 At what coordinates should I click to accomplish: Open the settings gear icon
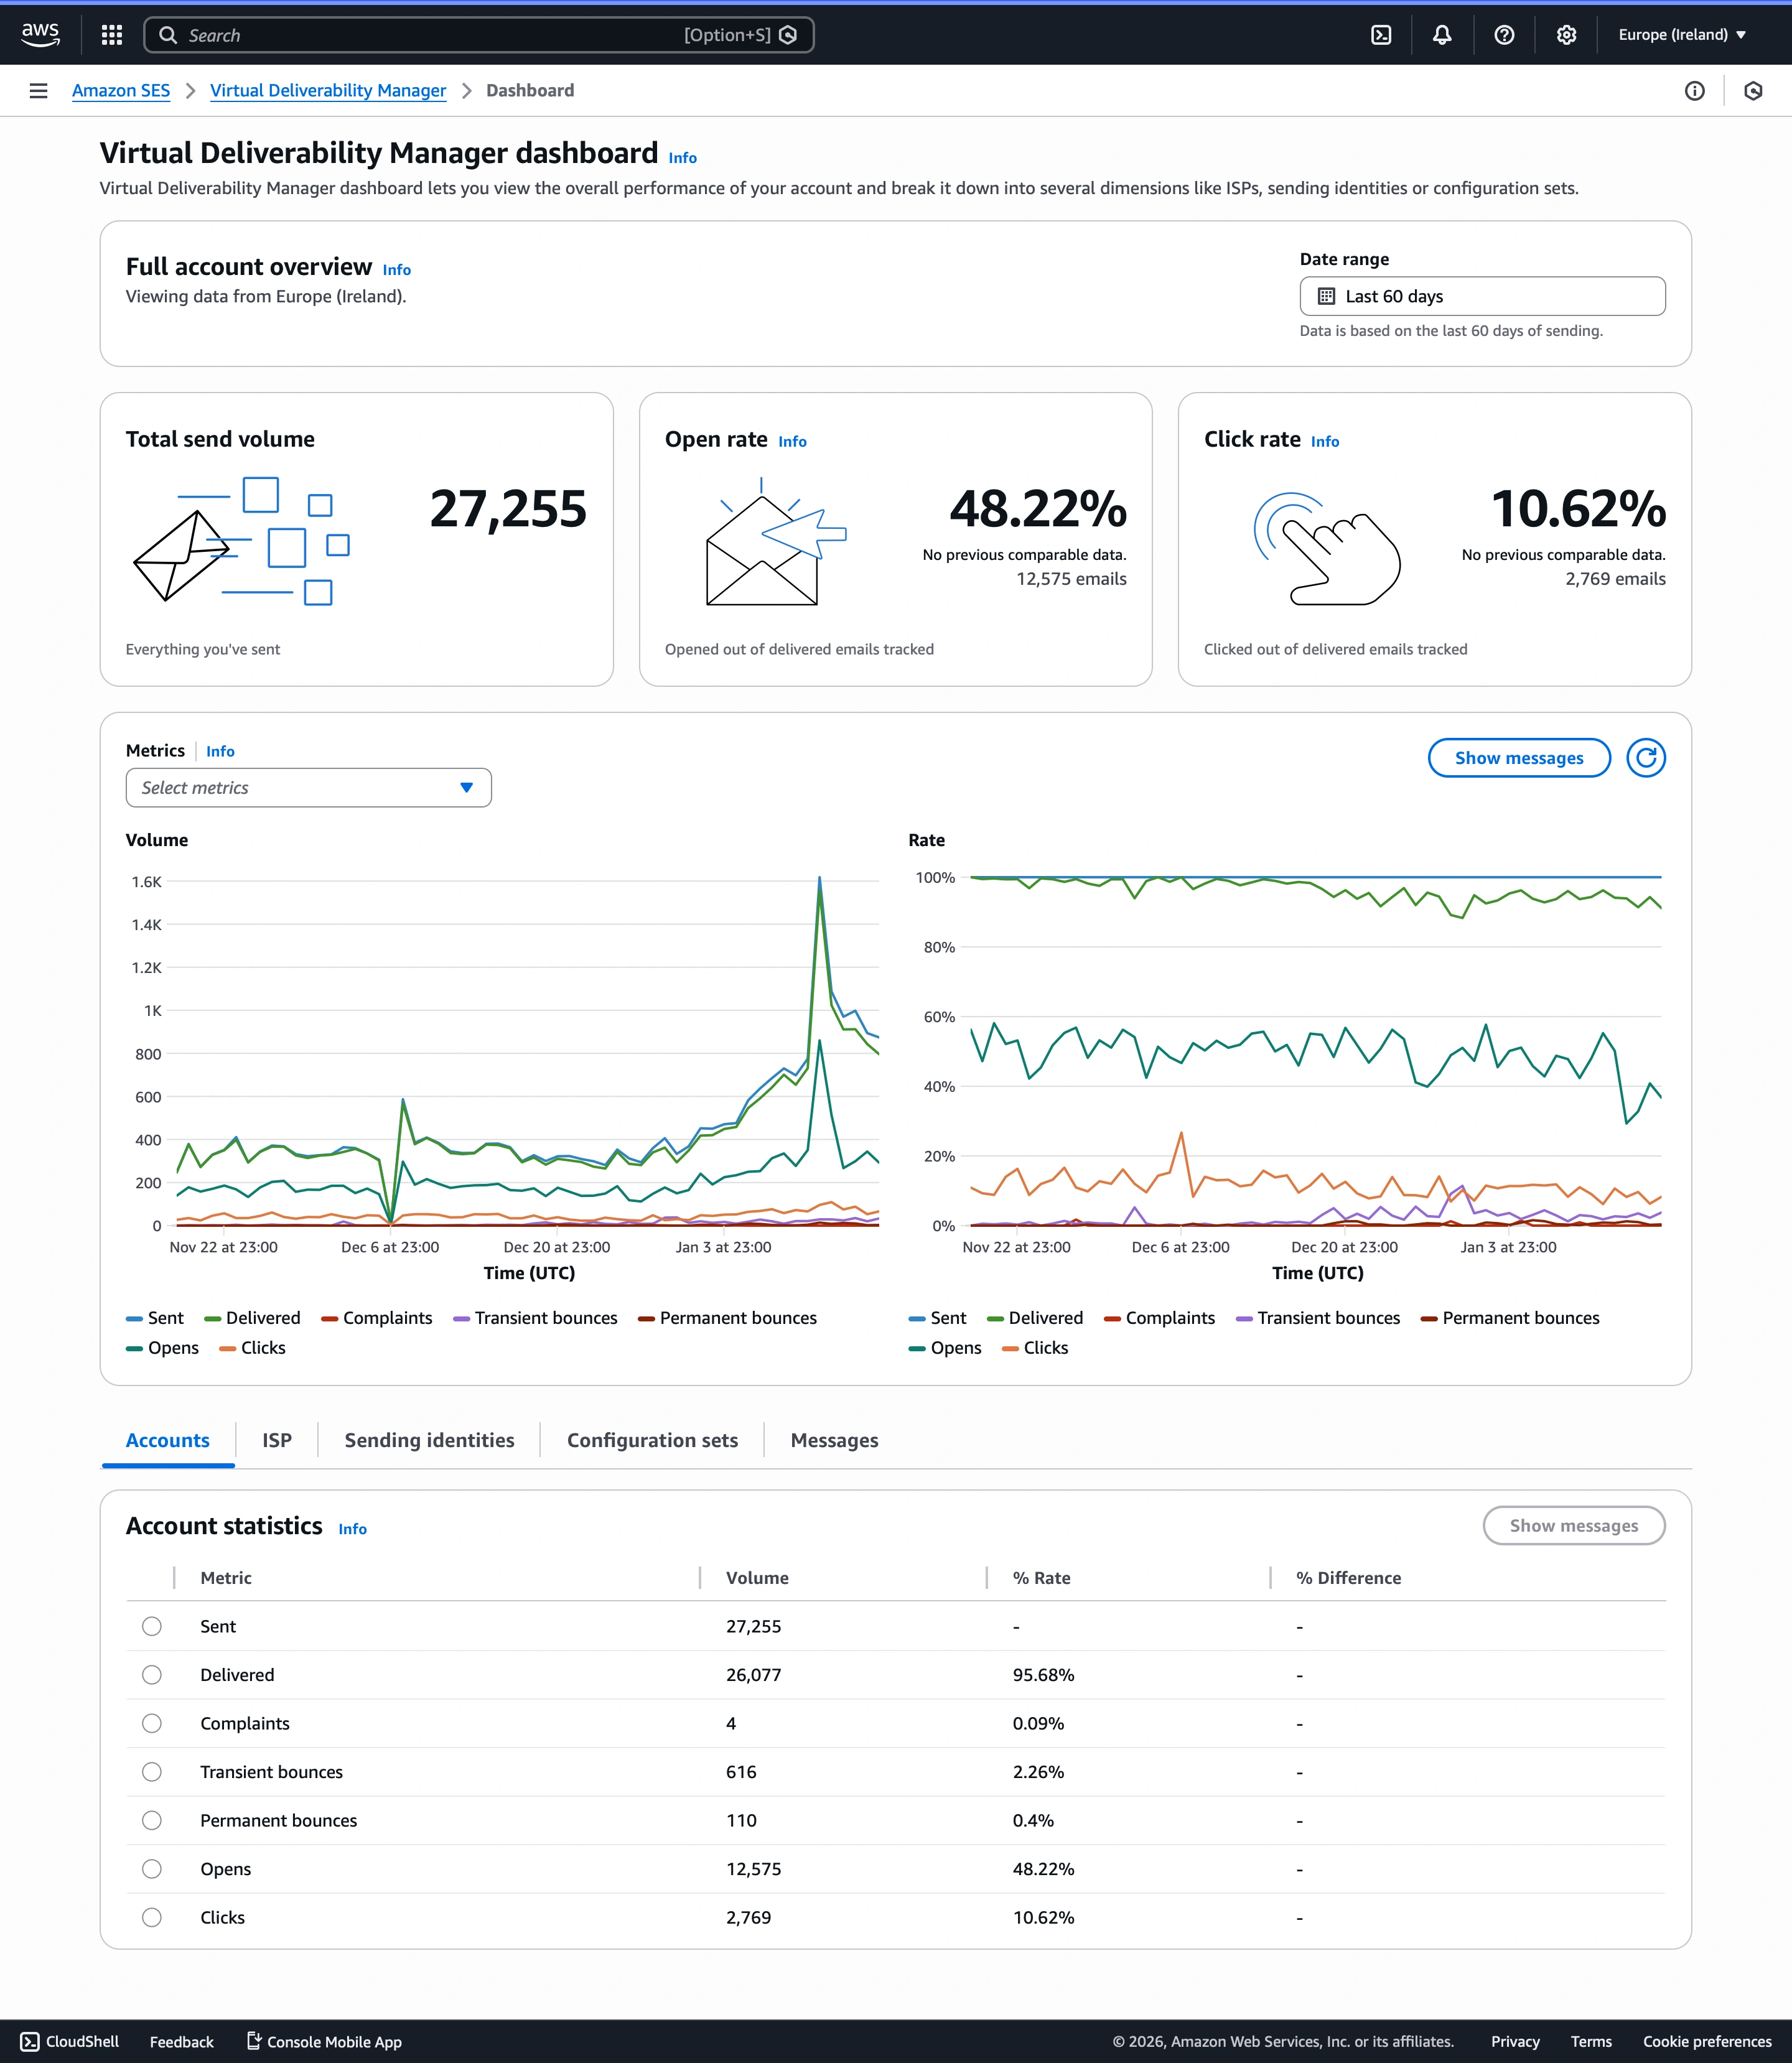click(1566, 34)
